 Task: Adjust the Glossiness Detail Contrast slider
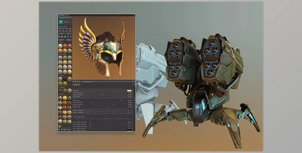109,105
